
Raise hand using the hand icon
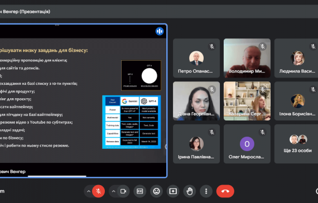[x=190, y=191]
